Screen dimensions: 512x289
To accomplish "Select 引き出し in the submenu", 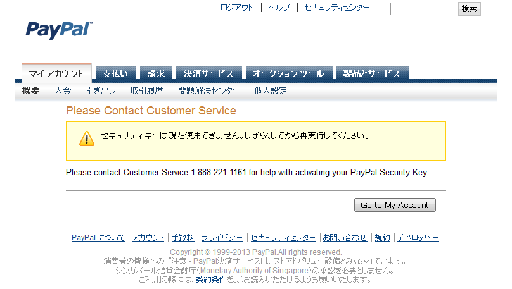I will [x=101, y=91].
